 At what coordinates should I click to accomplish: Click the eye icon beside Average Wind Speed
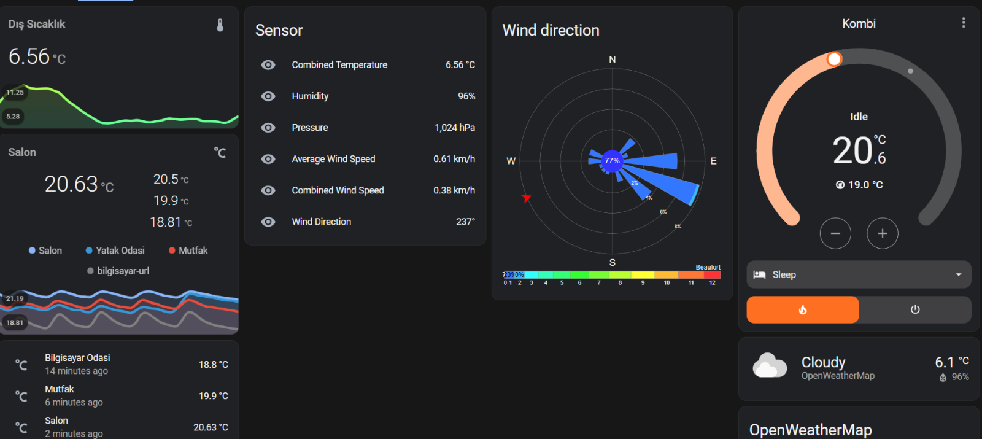[268, 159]
